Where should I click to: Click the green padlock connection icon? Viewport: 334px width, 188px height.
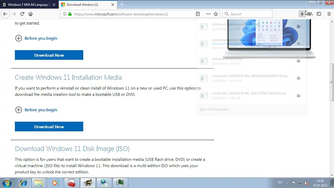[70, 14]
